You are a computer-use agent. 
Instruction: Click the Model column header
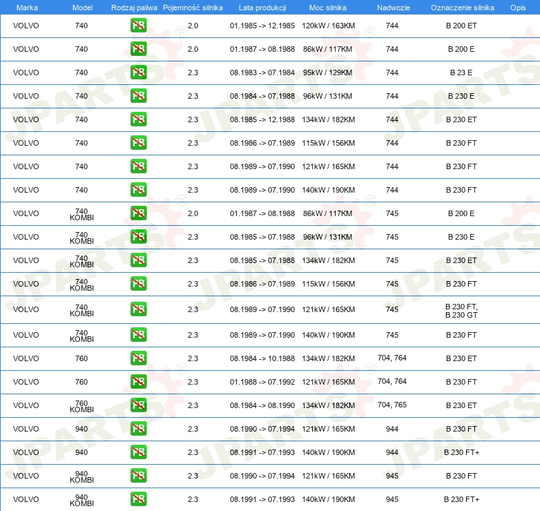click(82, 8)
